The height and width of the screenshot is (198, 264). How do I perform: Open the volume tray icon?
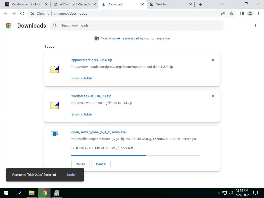[231, 193]
